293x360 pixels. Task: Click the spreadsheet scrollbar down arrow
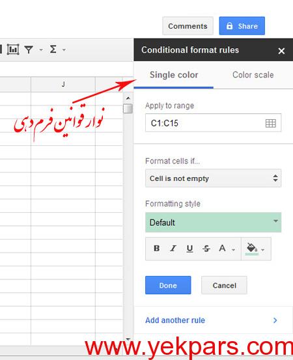point(128,339)
